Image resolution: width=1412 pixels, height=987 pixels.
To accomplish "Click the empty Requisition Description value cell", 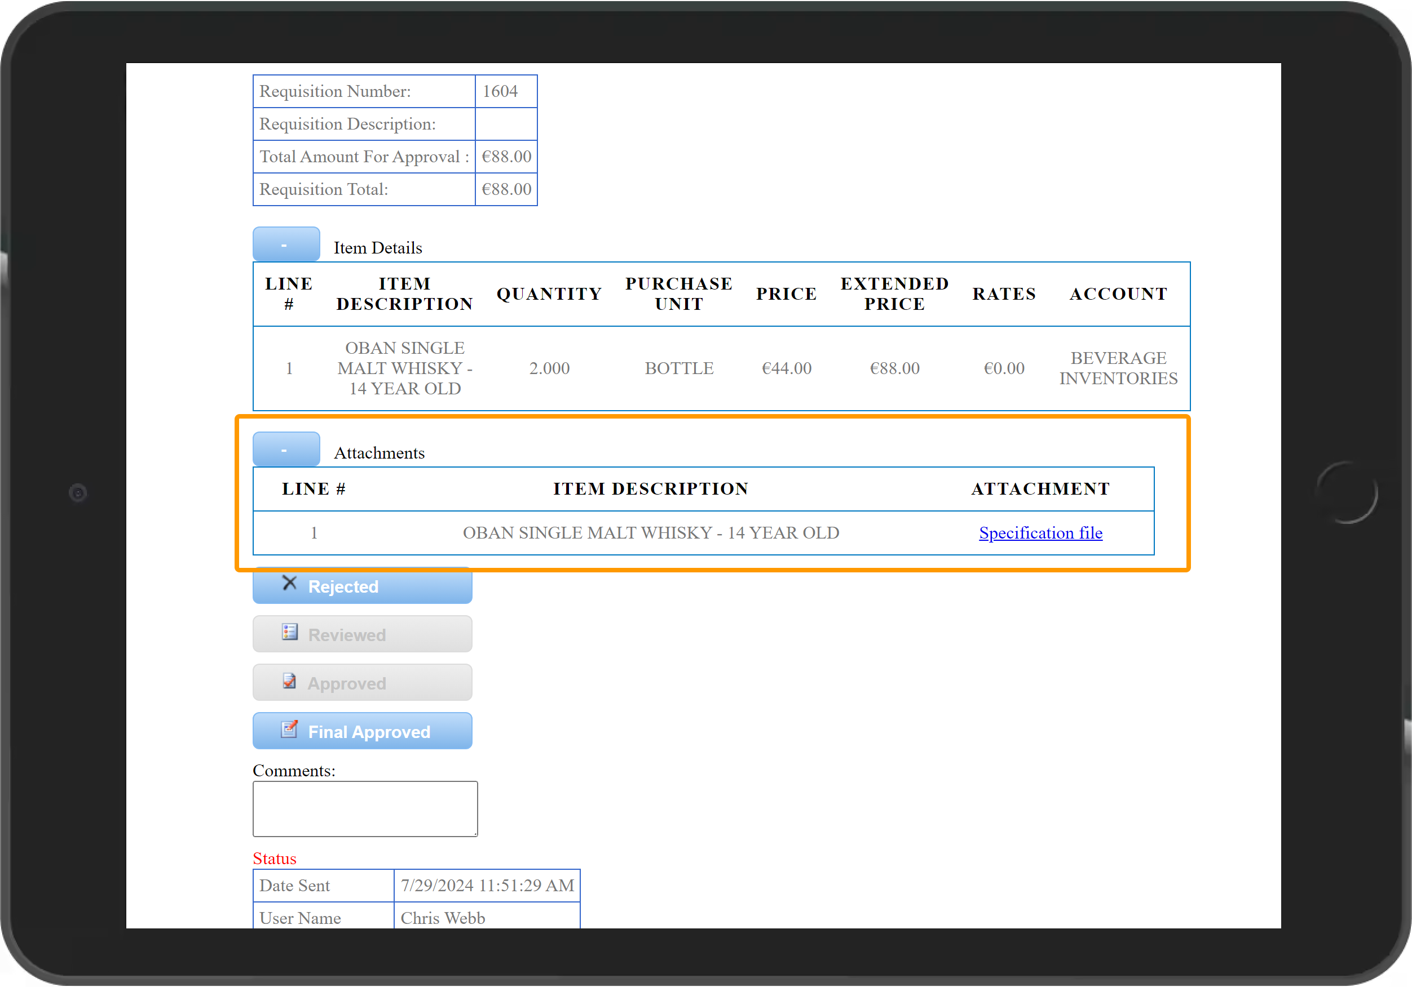I will coord(507,124).
